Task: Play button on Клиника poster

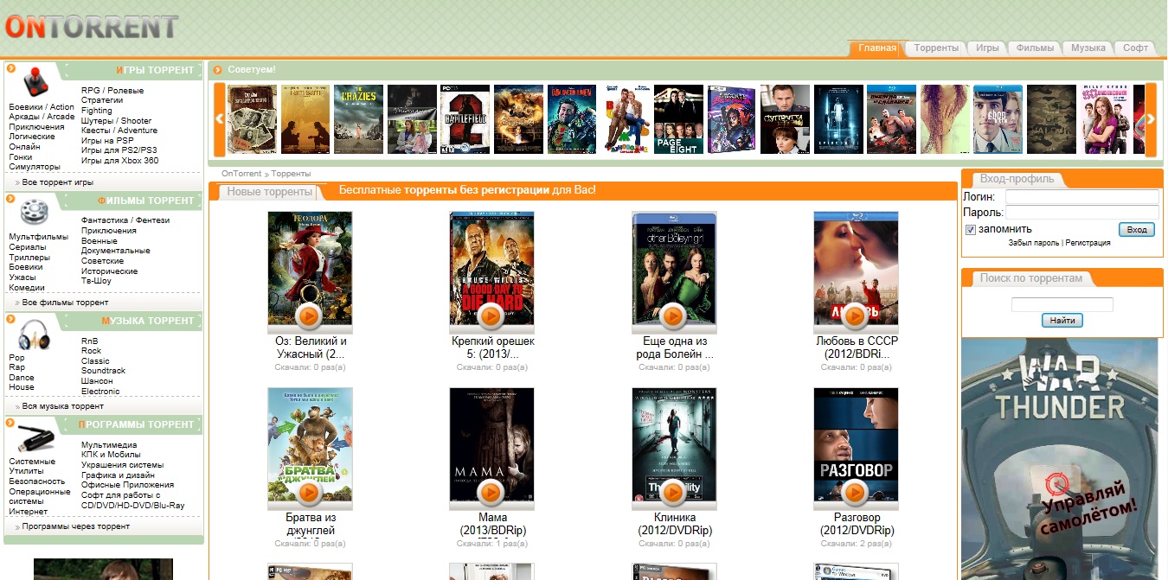Action: pos(674,493)
